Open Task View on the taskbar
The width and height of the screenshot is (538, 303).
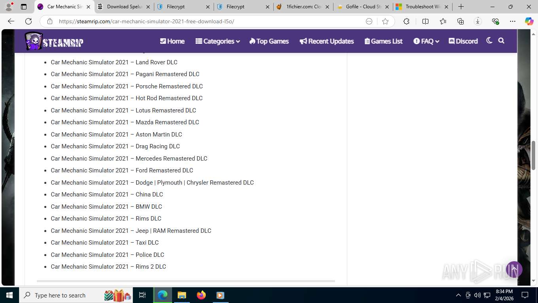(142, 295)
